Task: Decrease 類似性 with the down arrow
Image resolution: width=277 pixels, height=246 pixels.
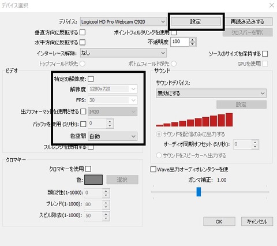Action: pyautogui.click(x=106, y=195)
